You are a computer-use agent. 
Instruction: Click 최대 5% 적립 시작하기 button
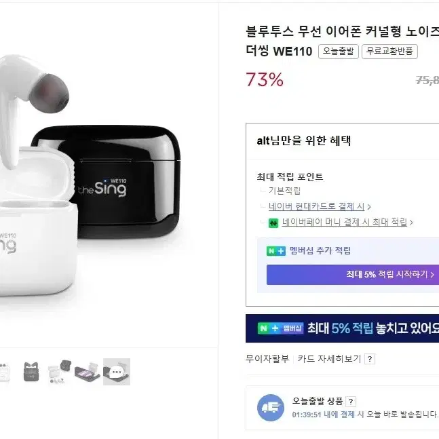click(x=353, y=275)
